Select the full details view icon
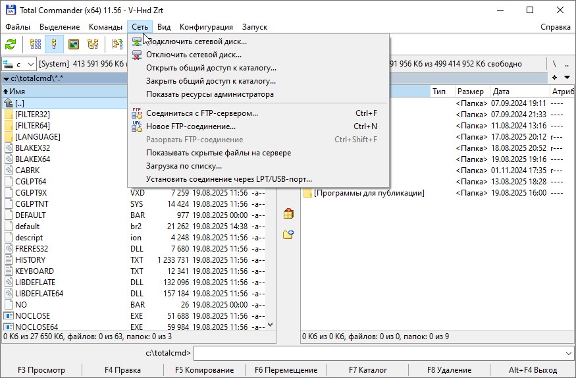This screenshot has height=378, width=576. tap(54, 44)
